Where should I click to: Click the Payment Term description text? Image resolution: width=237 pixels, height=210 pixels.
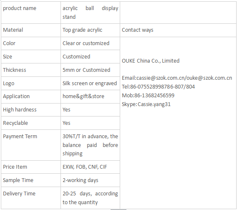click(x=90, y=145)
